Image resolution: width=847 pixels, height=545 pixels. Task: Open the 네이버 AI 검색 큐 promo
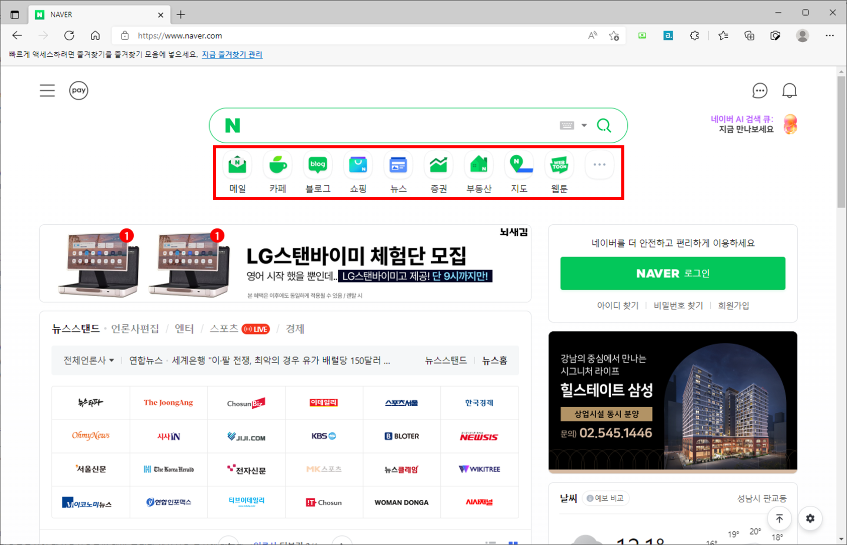point(754,124)
